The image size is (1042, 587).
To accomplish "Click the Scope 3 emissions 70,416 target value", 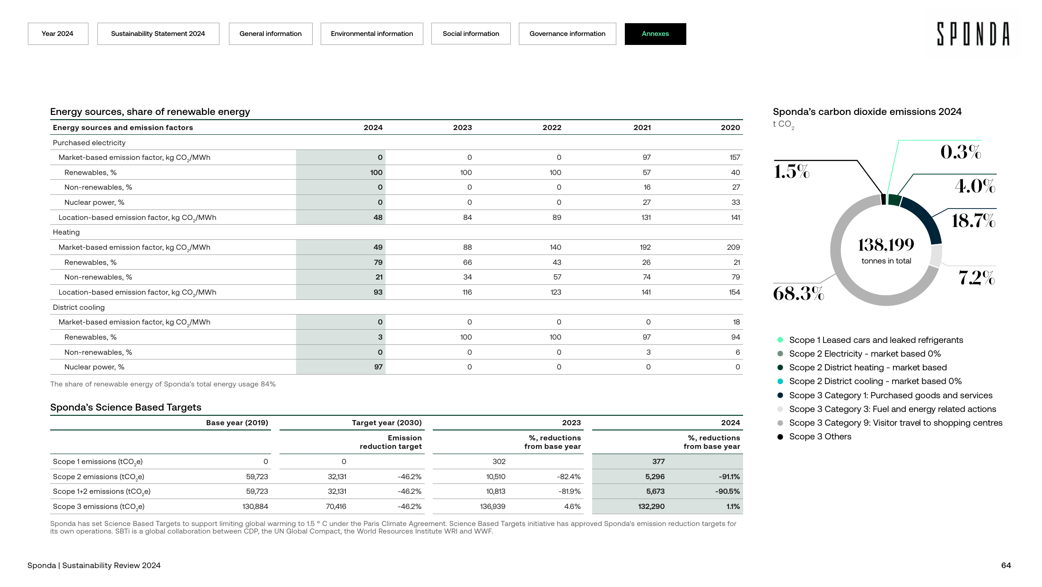I will 336,507.
